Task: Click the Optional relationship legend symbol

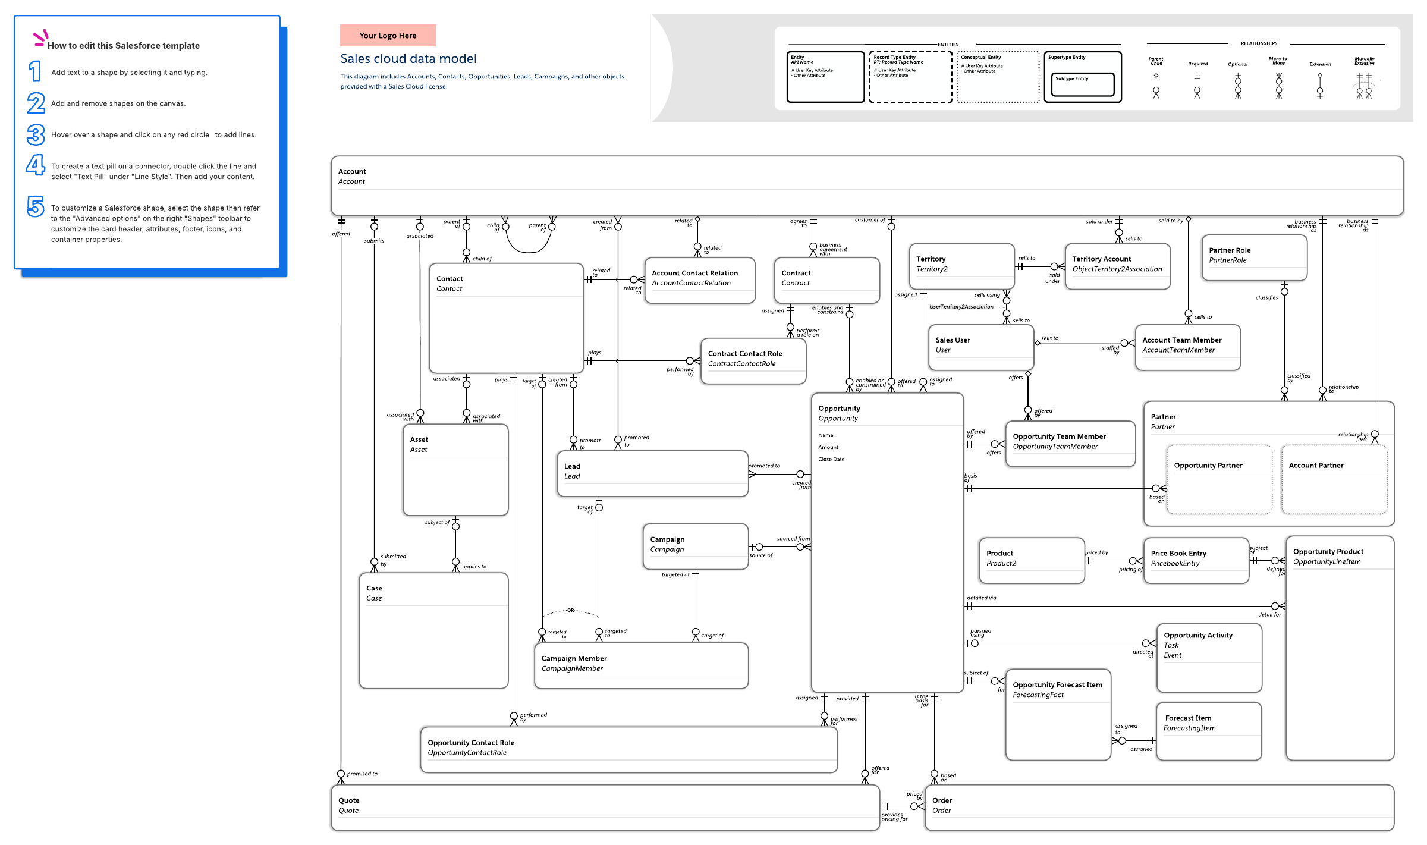Action: 1238,86
